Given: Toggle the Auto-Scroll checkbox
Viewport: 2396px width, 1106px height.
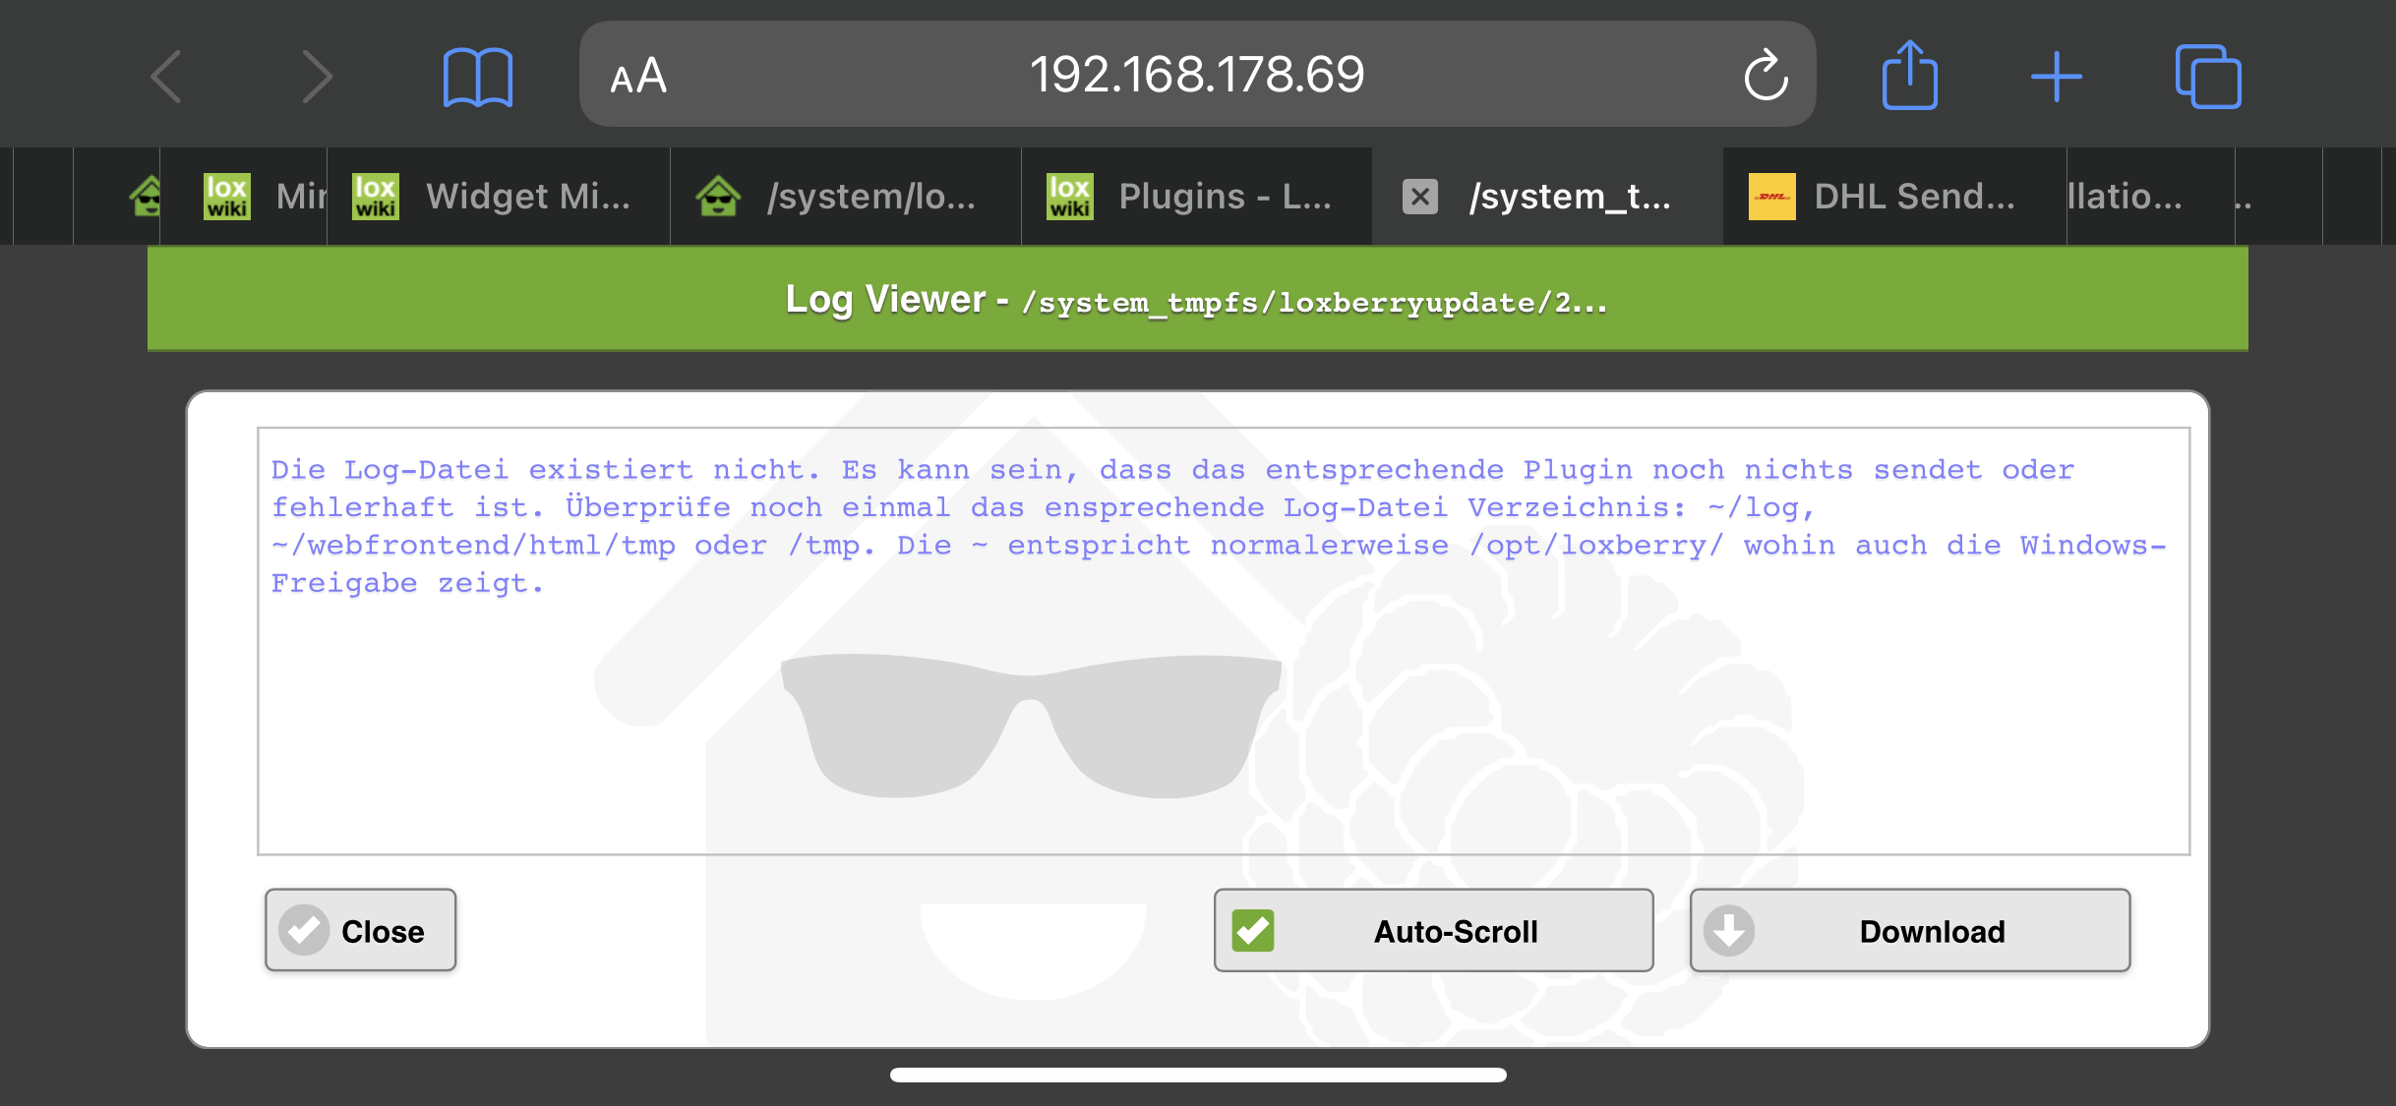Looking at the screenshot, I should tap(1253, 930).
